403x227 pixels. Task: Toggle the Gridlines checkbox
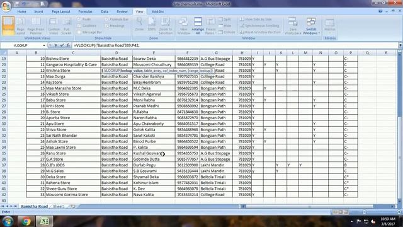tap(79, 26)
